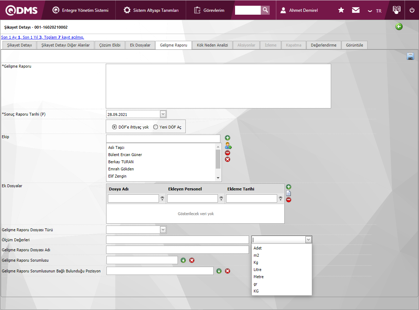
Task: Open the help book icon in header
Action: [396, 10]
